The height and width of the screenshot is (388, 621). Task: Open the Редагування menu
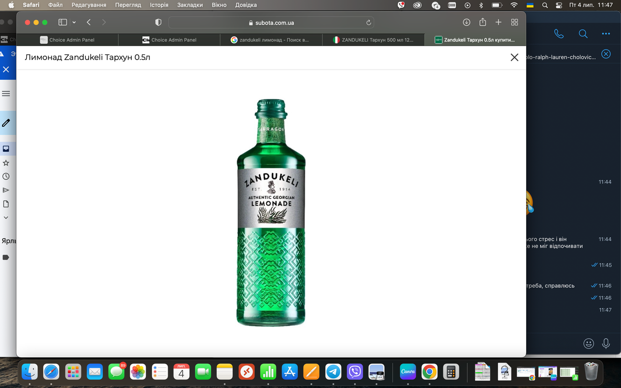[89, 5]
